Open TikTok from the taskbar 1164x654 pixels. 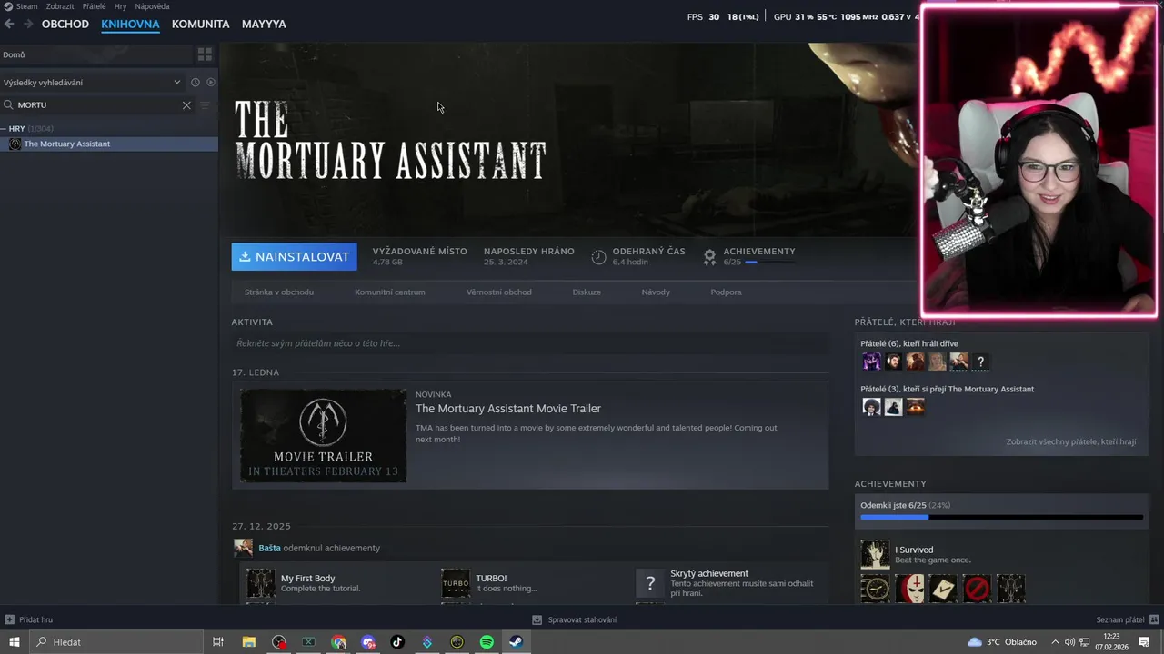tap(397, 642)
